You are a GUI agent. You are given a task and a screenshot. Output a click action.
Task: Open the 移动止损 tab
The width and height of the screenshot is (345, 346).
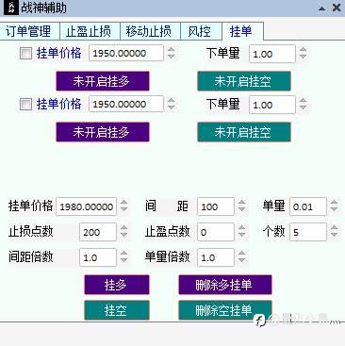coord(150,31)
